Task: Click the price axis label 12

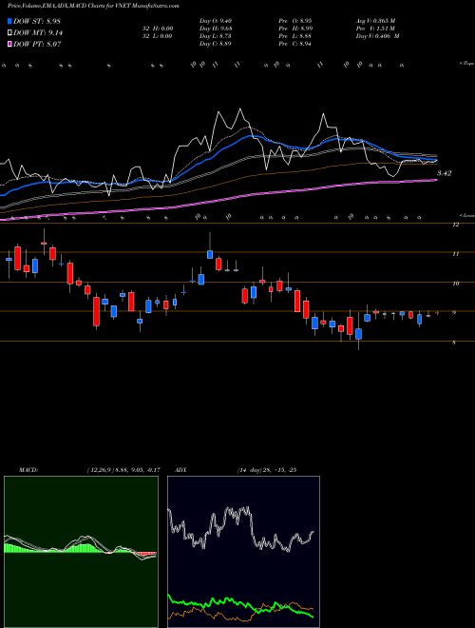Action: (455, 225)
